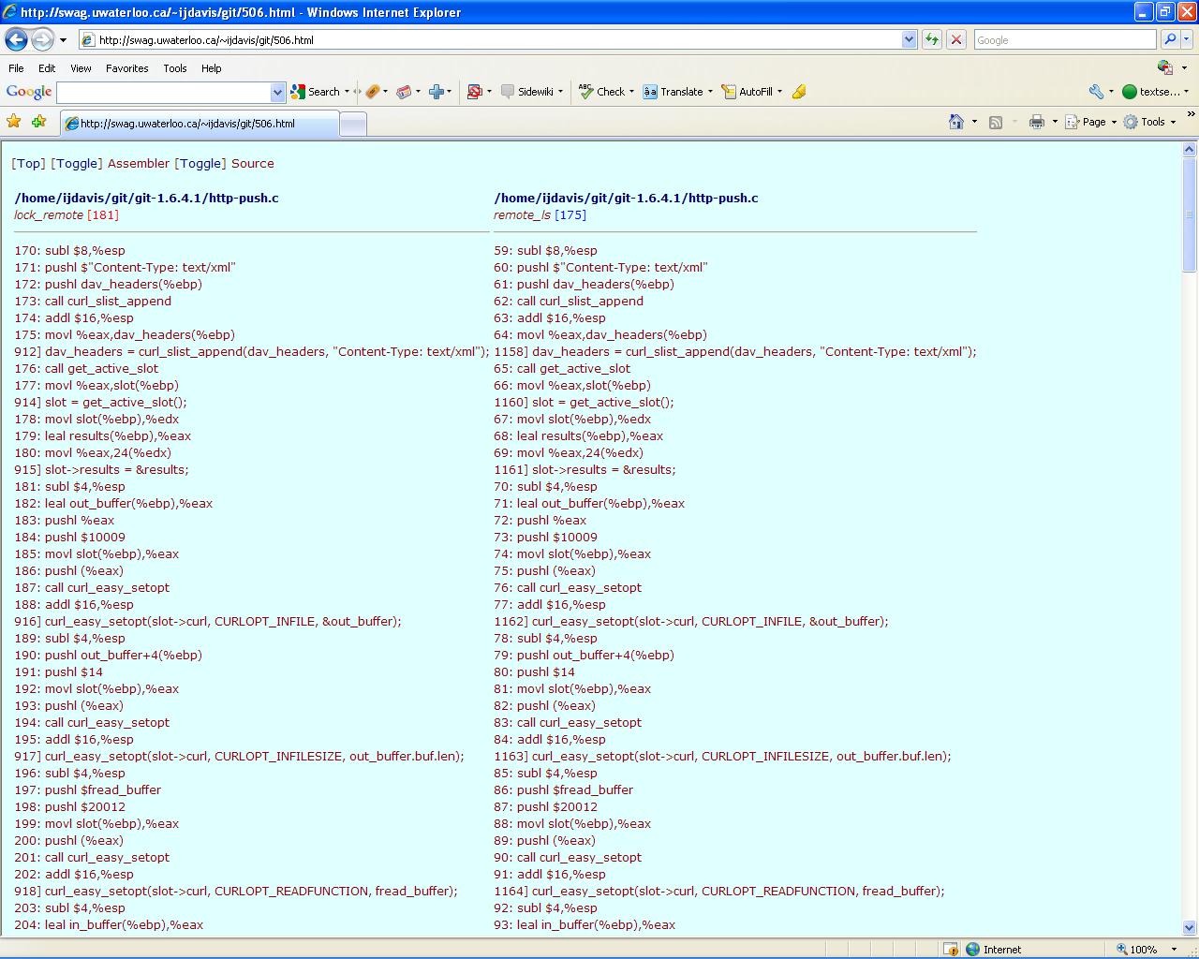Click the search magnifier icon
Screen dimensions: 1199x959
click(x=1169, y=39)
